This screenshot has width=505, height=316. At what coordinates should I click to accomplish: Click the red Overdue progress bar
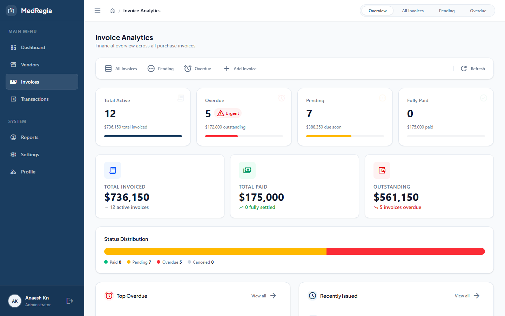point(221,136)
